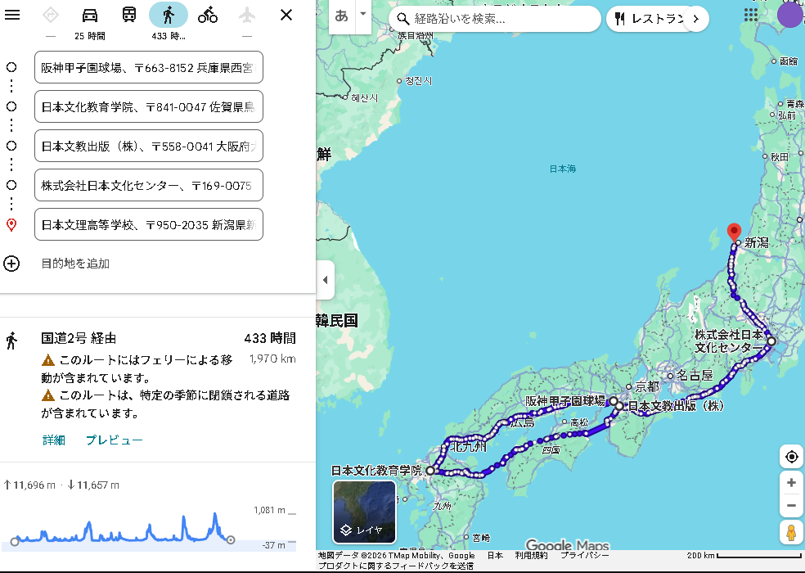The image size is (805, 573).
Task: Close the directions panel
Action: [x=286, y=15]
